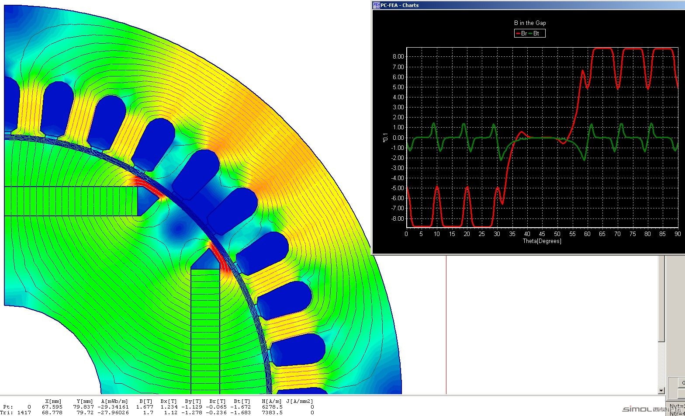Click the J[A/mm2] column header
Viewport: 685px width, 416px height.
point(300,401)
